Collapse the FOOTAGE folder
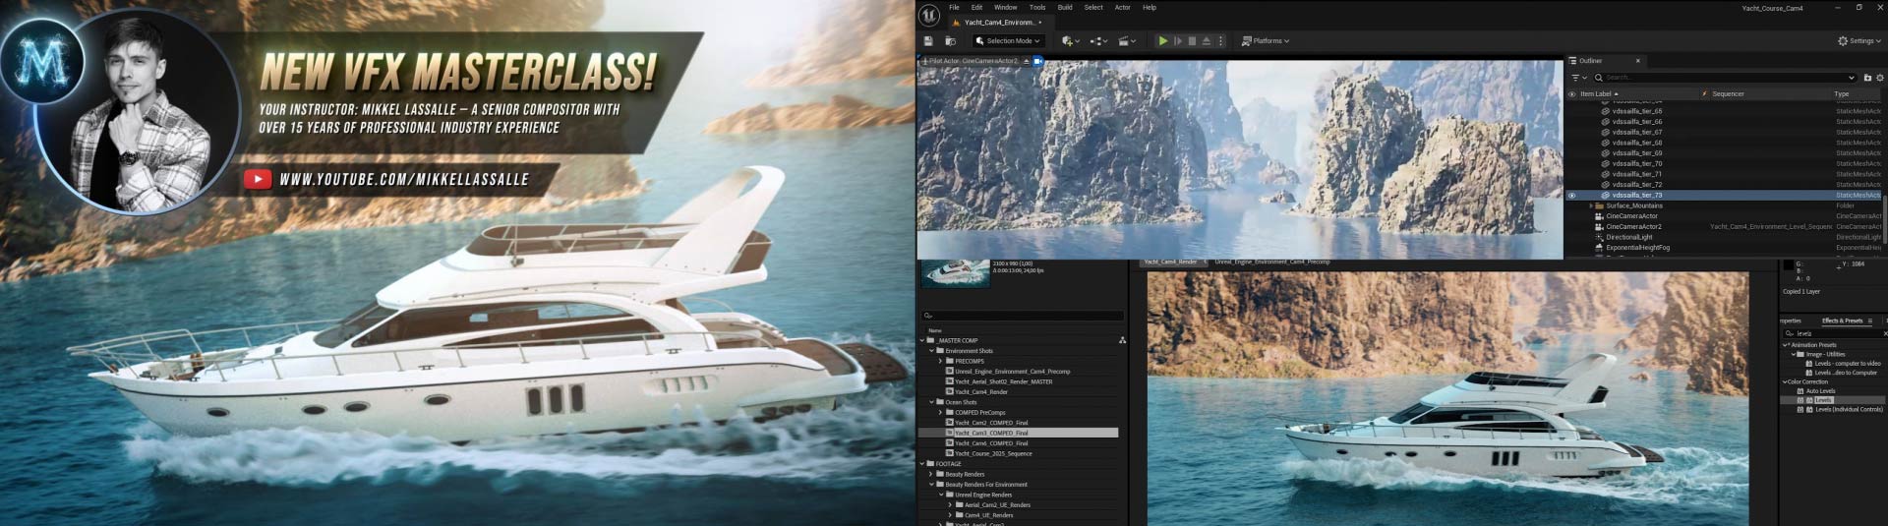 tap(922, 464)
